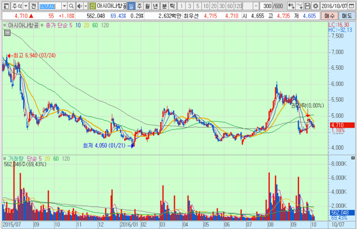Select the 일 daily chart period
This screenshot has width=357, height=229.
131,6
